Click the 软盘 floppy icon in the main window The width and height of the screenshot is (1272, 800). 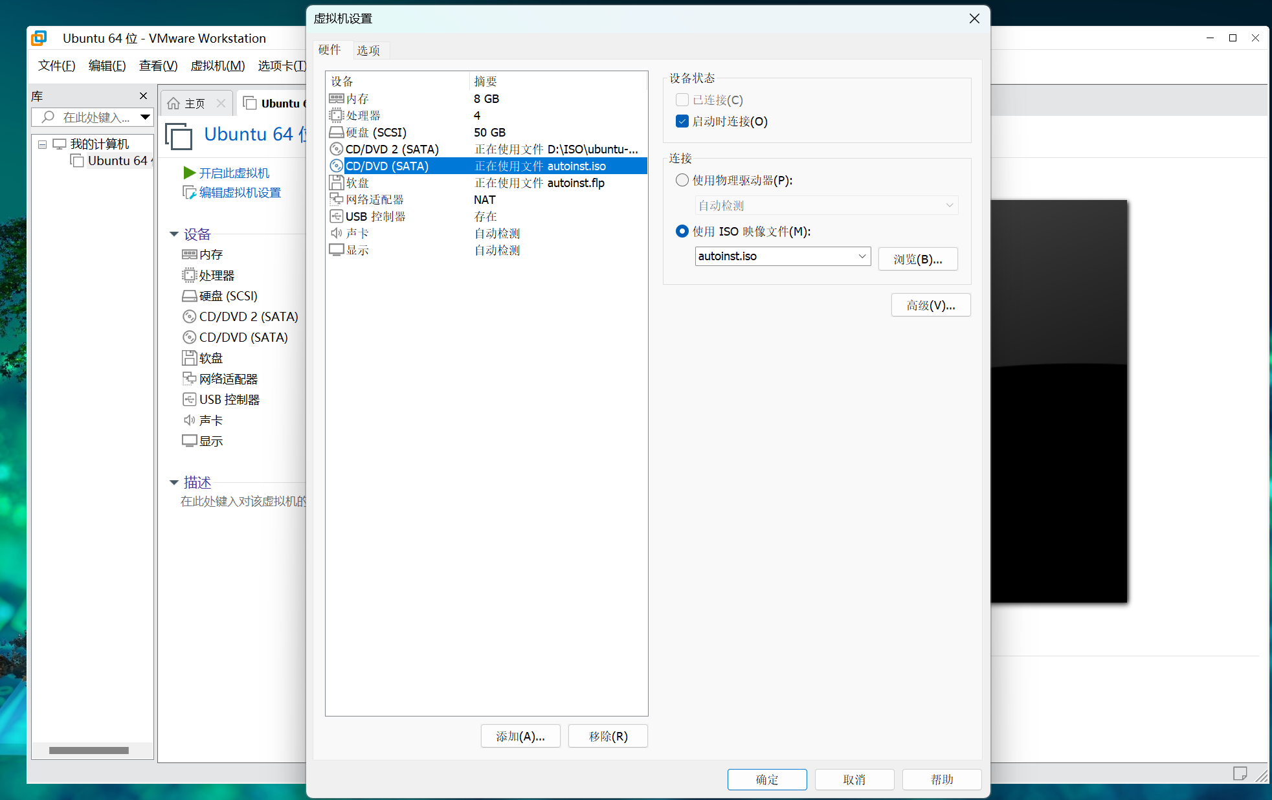point(189,358)
